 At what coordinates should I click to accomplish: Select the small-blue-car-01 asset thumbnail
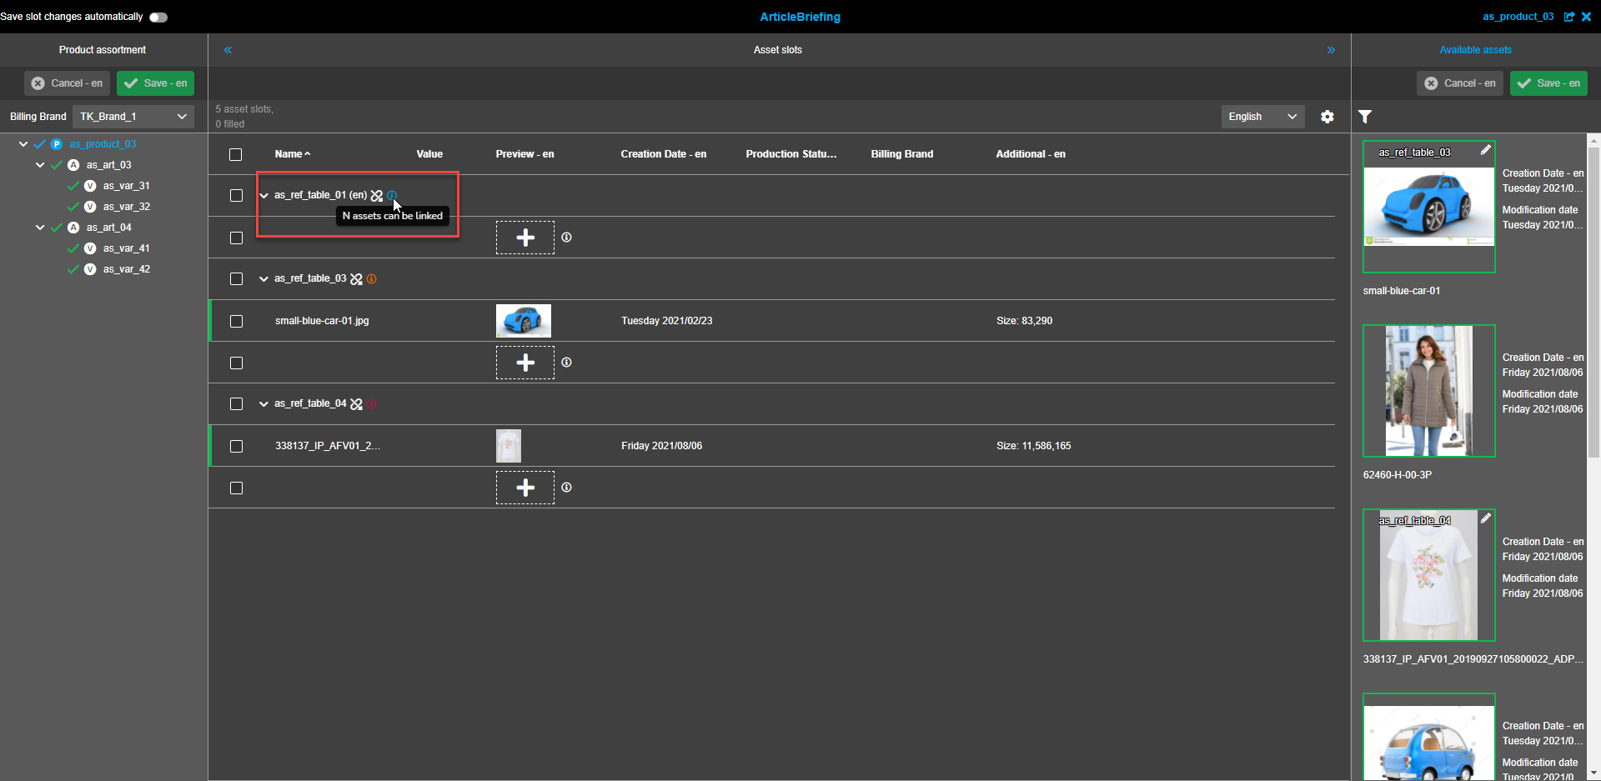tap(1428, 210)
